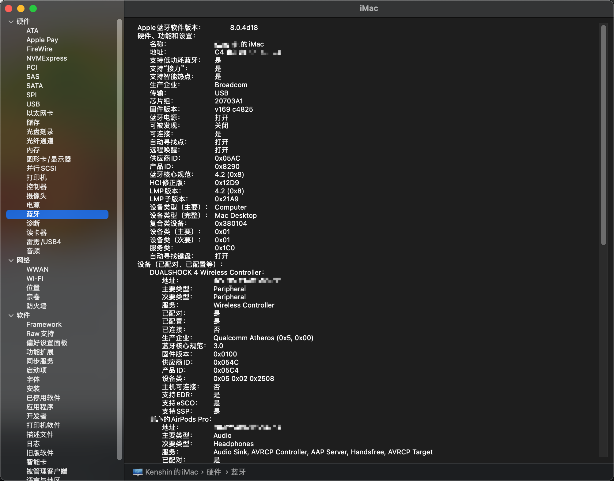
Task: Collapse the 硬件 section chevron
Action: click(x=11, y=22)
